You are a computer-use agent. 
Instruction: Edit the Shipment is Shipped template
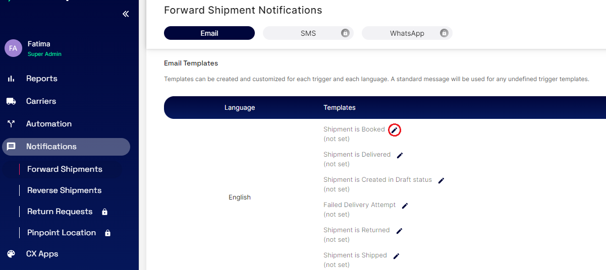(x=396, y=256)
